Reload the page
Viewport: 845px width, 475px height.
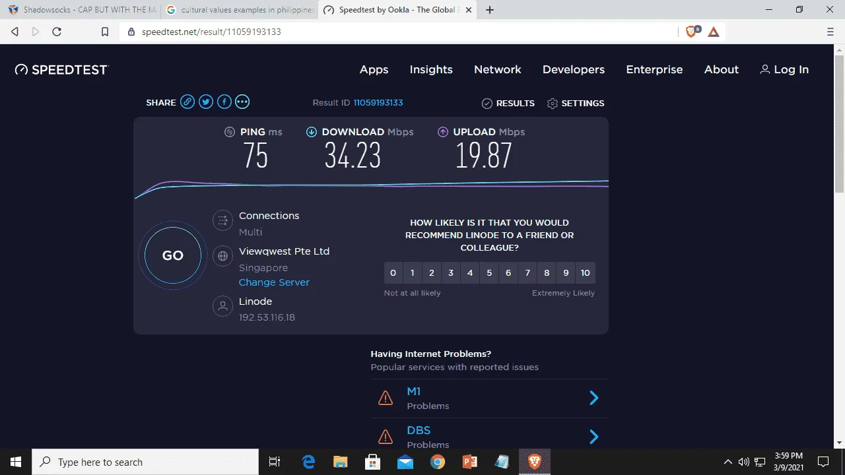(x=57, y=32)
